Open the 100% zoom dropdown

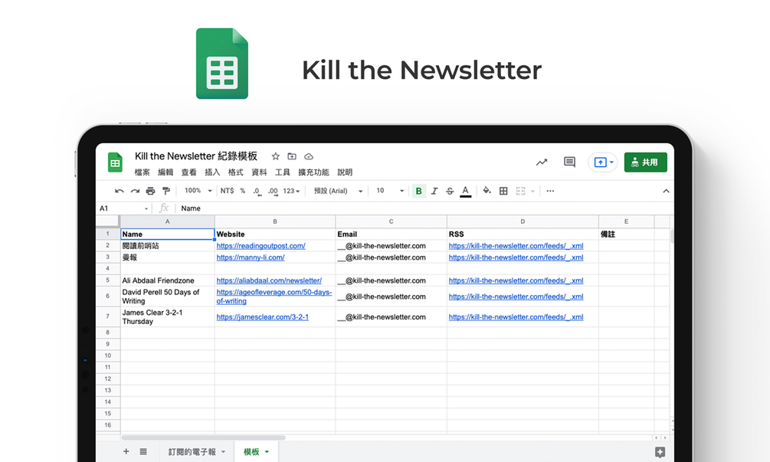(x=198, y=191)
